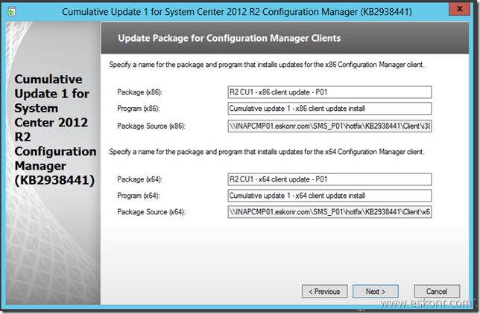This screenshot has height=314, width=480.
Task: Cancel the update wizard
Action: [x=437, y=292]
